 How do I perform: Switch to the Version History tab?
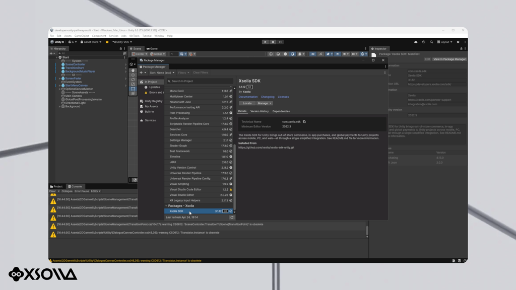(x=260, y=111)
